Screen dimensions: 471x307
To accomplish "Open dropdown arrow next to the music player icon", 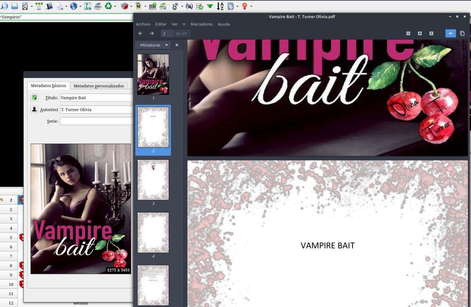I will [32, 6].
